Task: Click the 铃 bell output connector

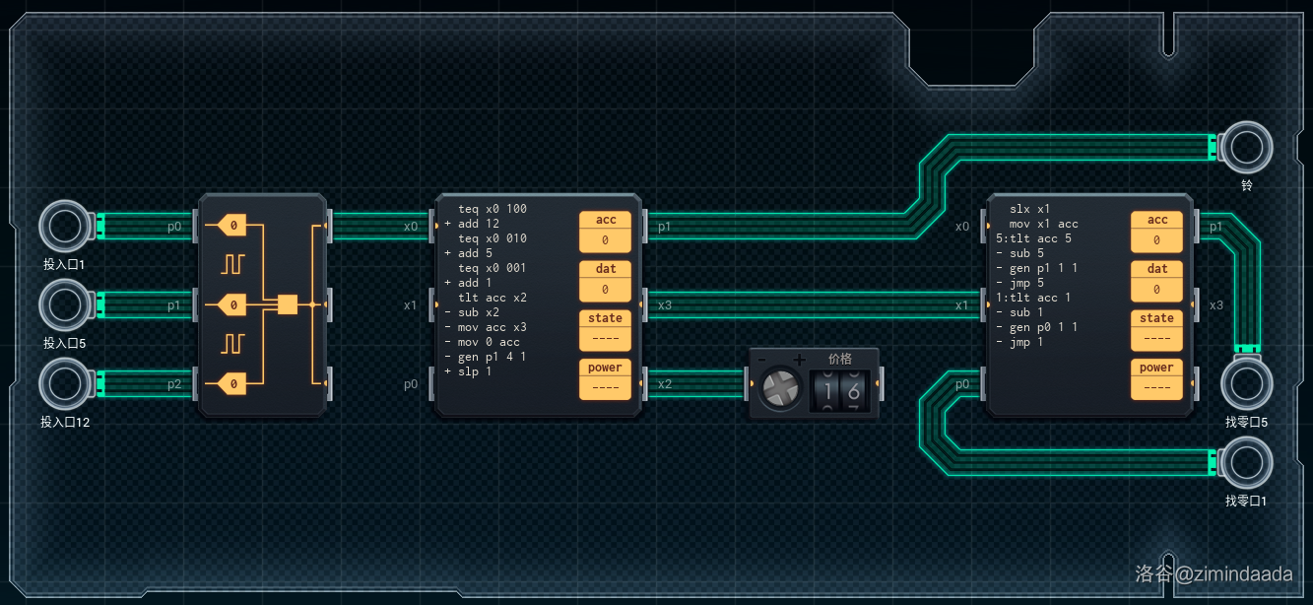Action: coord(1246,148)
